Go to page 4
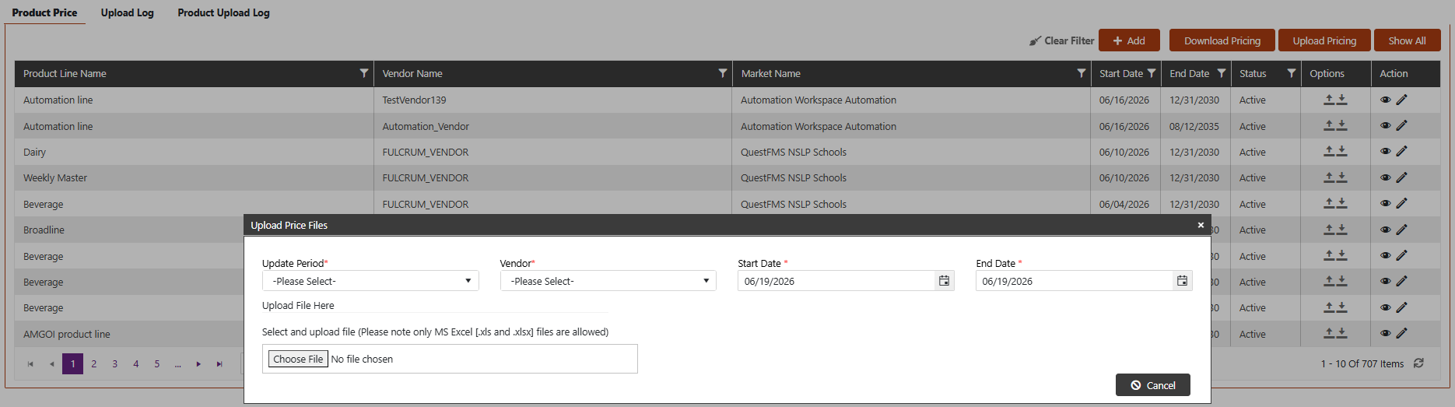 coord(135,364)
